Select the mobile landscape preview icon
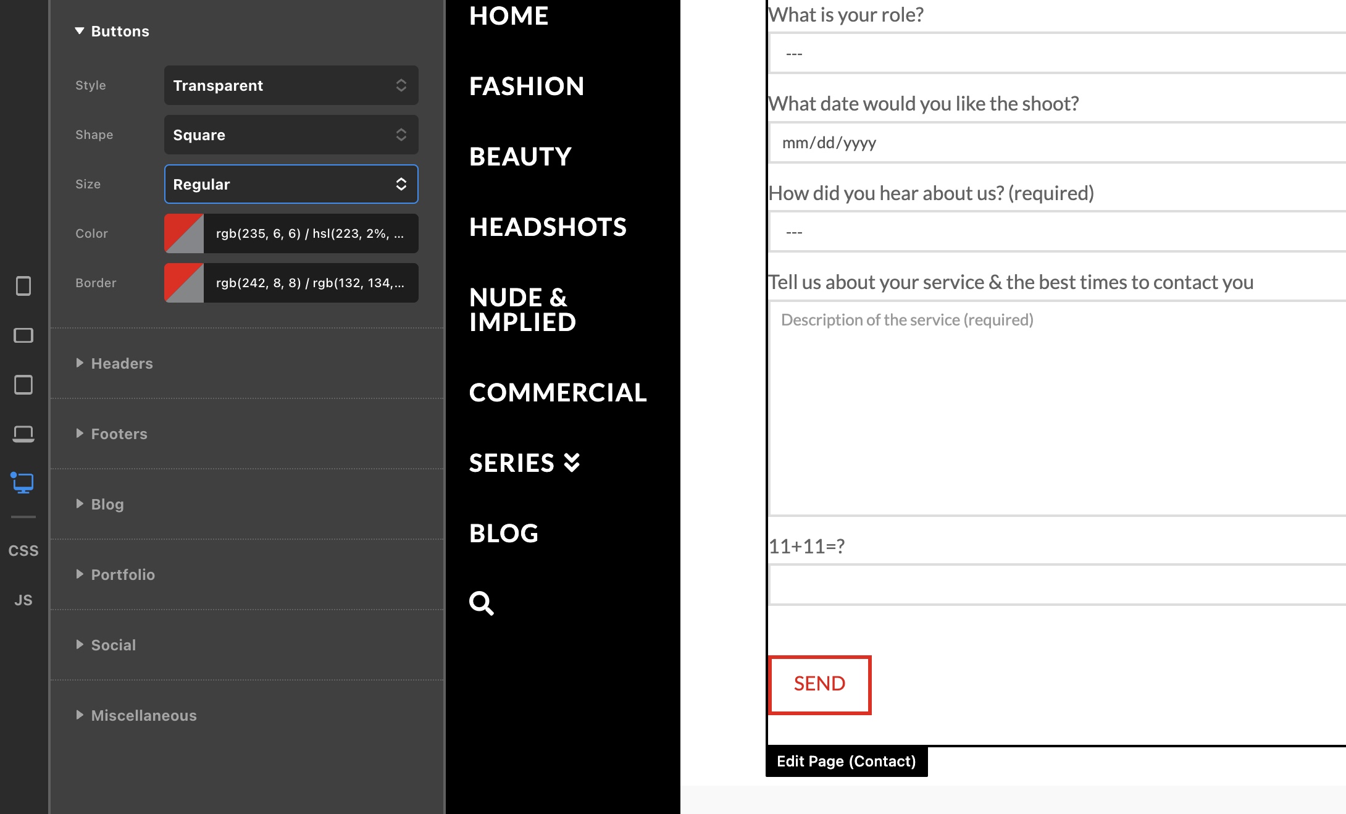The width and height of the screenshot is (1346, 814). click(x=23, y=335)
